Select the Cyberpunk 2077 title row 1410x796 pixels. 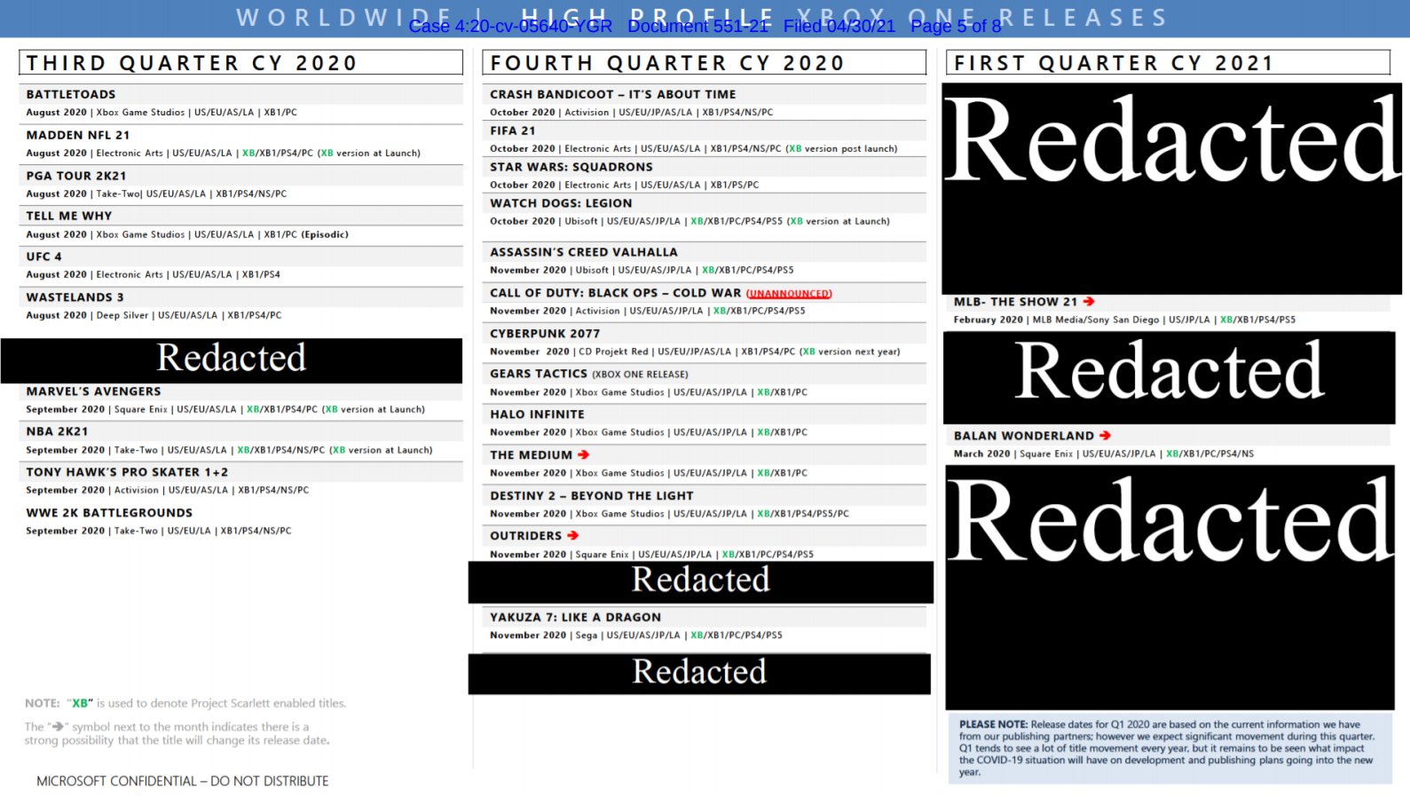tap(545, 334)
